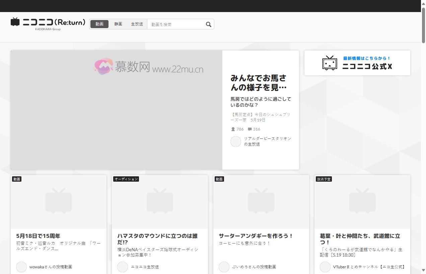This screenshot has width=426, height=274.
Task: Click the Niconico mascot TV icon beside 公式X
Action: (x=329, y=63)
